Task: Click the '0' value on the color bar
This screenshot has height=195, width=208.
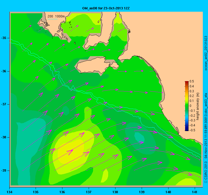Action: click(x=191, y=106)
